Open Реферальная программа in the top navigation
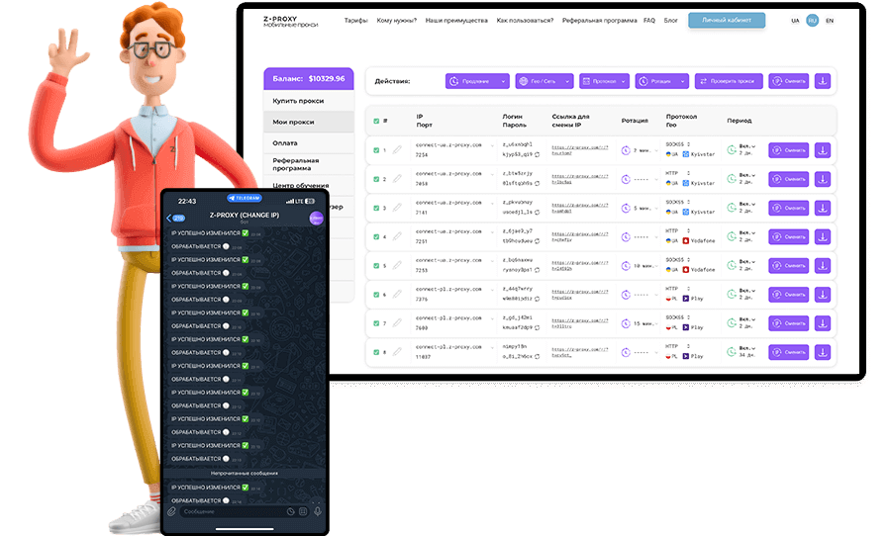The height and width of the screenshot is (536, 890). coord(599,21)
